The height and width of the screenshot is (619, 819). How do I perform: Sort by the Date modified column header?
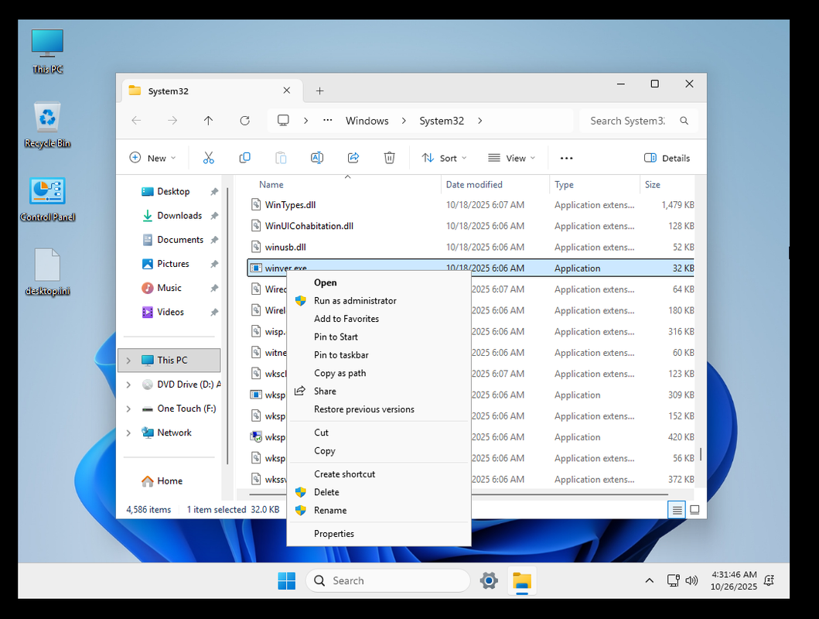[x=495, y=184]
